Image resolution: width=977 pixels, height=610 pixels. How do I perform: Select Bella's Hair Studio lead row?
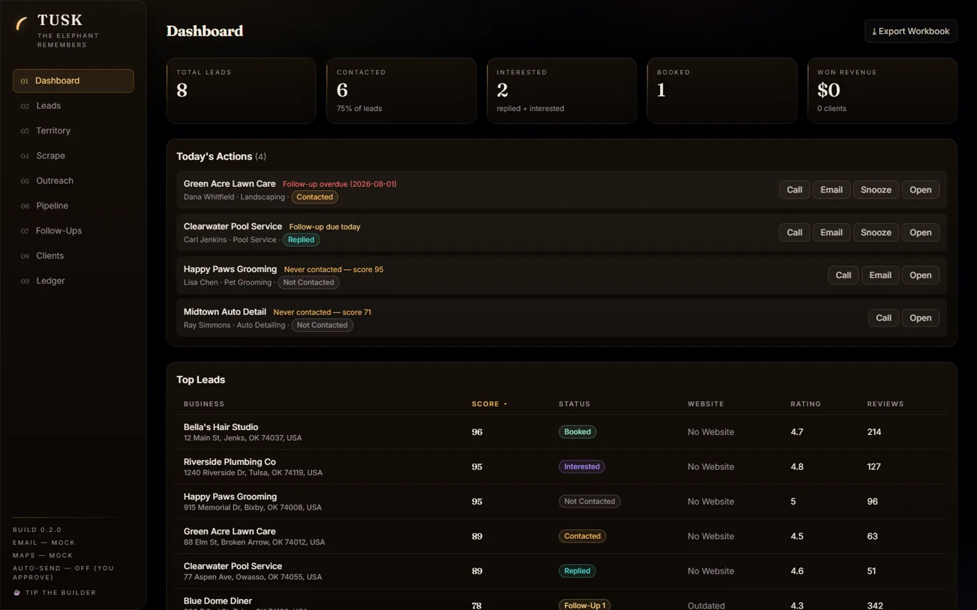[562, 432]
